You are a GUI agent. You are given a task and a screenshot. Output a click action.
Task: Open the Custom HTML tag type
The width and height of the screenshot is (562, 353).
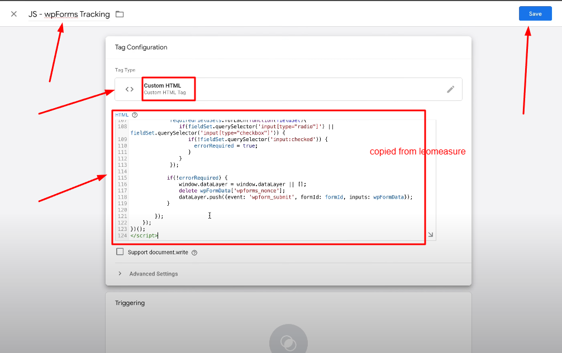[288, 89]
